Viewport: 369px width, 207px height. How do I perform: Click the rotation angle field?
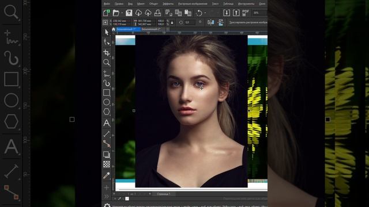(x=190, y=22)
